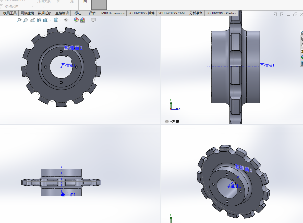Click the view link icon beside *左视

(167, 121)
